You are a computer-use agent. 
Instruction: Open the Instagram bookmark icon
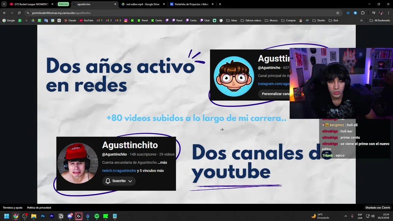coord(126,21)
